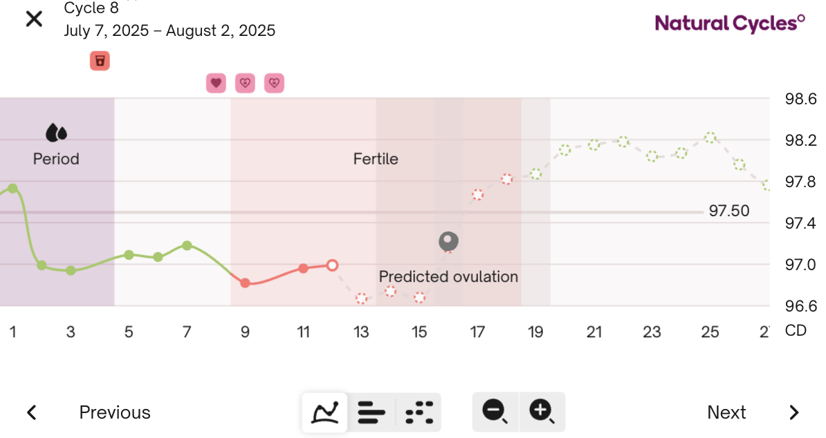
Task: Zoom out on the cycle chart
Action: click(495, 412)
